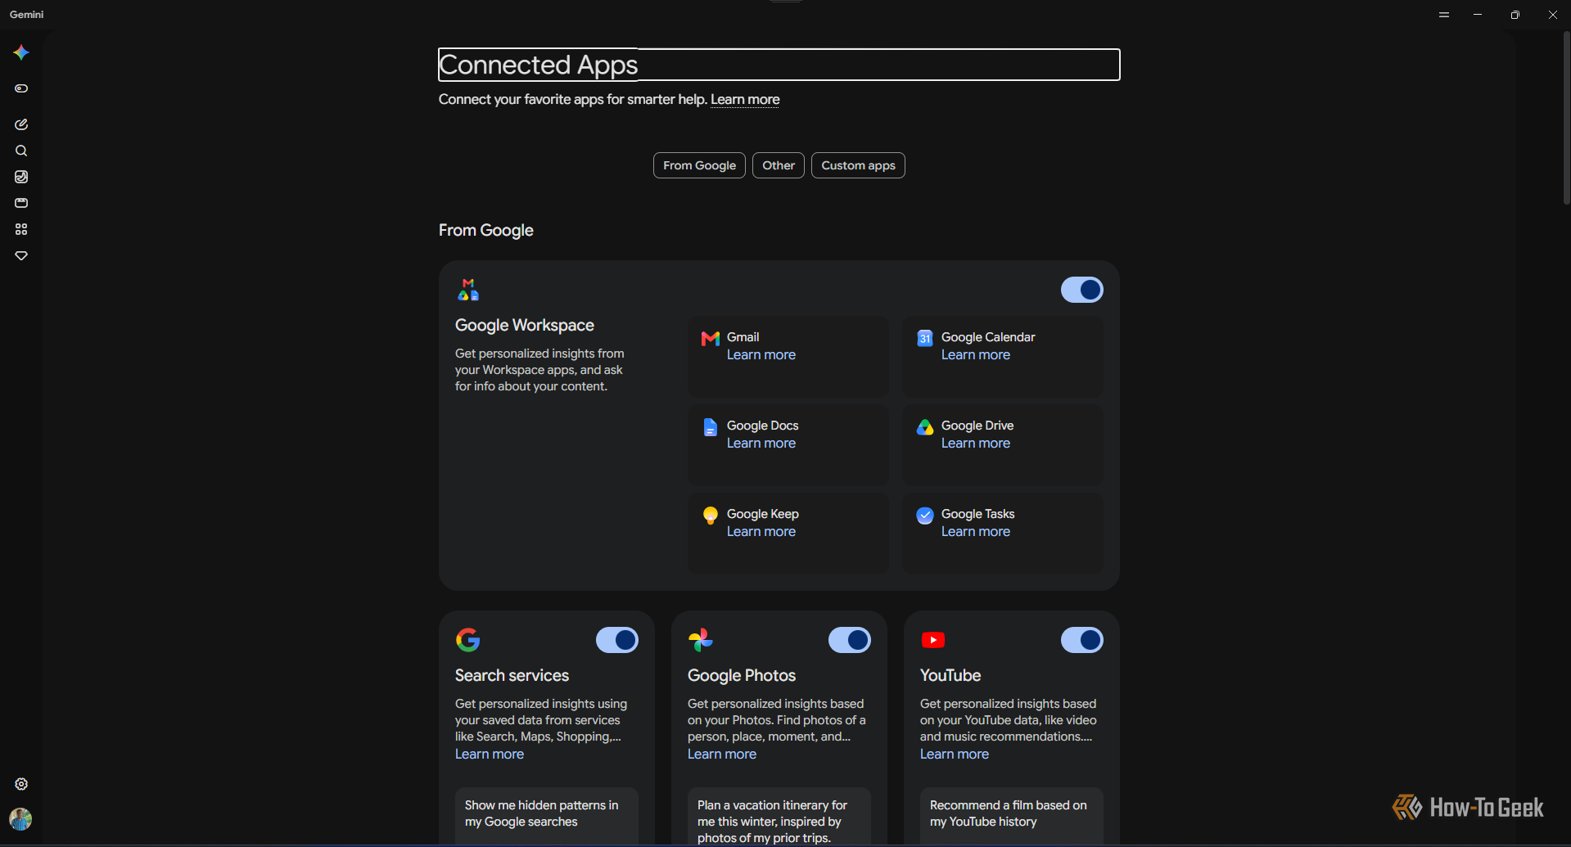The width and height of the screenshot is (1571, 847).
Task: Click the YouTube card title
Action: pos(950,676)
